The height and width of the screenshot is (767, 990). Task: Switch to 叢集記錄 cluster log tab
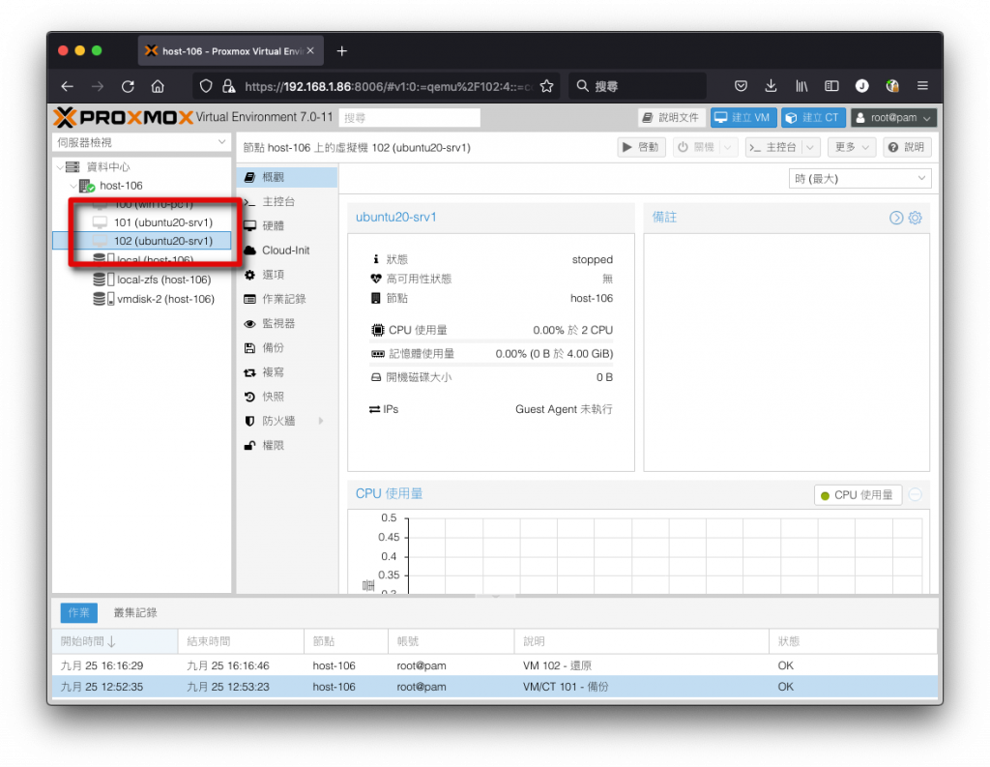tap(135, 613)
